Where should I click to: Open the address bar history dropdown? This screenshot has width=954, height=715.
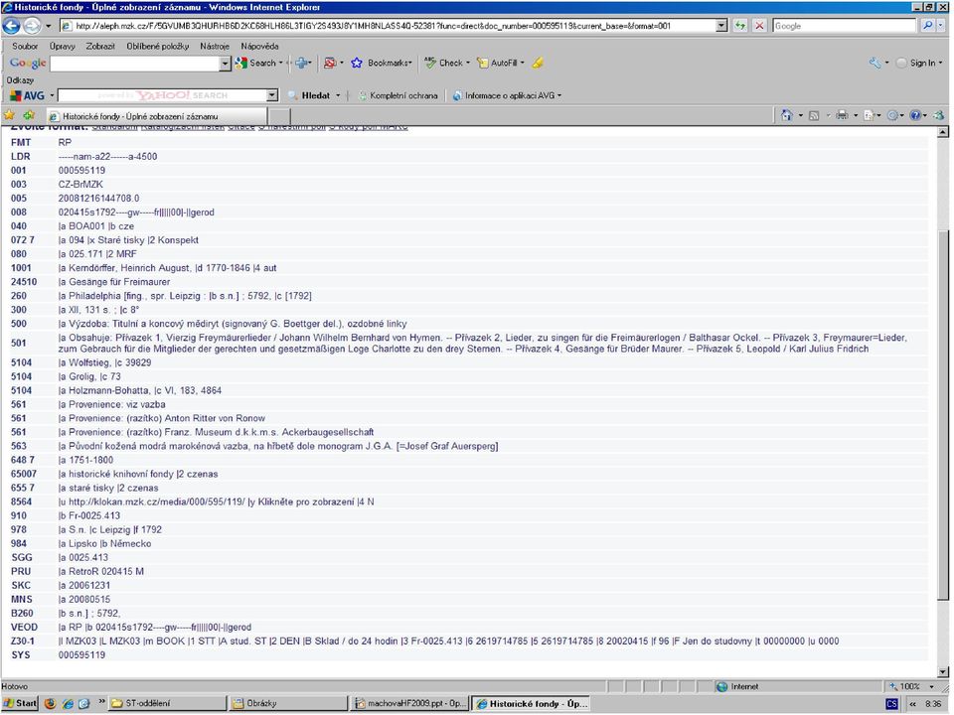coord(721,26)
